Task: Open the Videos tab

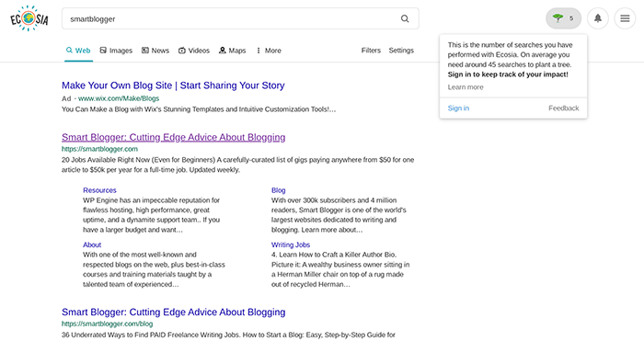Action: (x=194, y=51)
